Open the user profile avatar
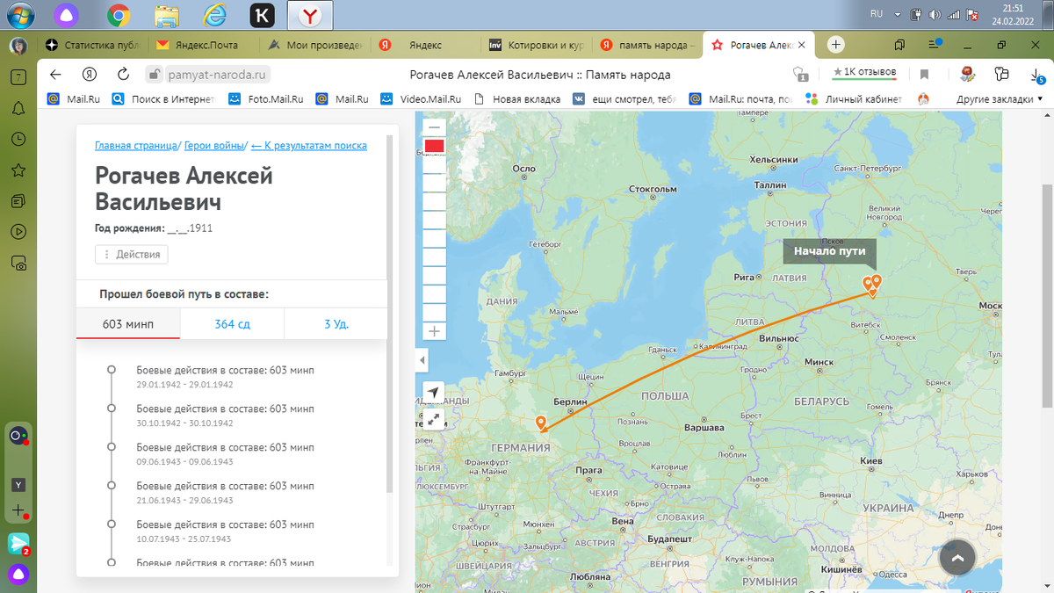This screenshot has width=1054, height=593. tap(18, 46)
